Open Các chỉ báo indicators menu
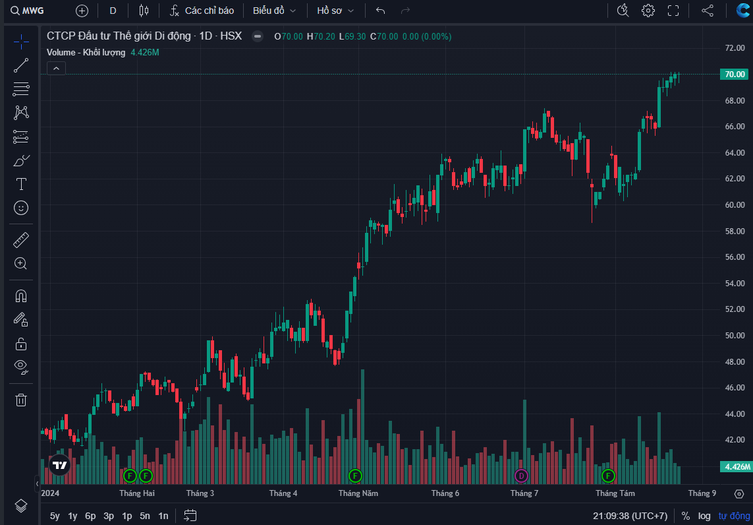 [x=202, y=11]
